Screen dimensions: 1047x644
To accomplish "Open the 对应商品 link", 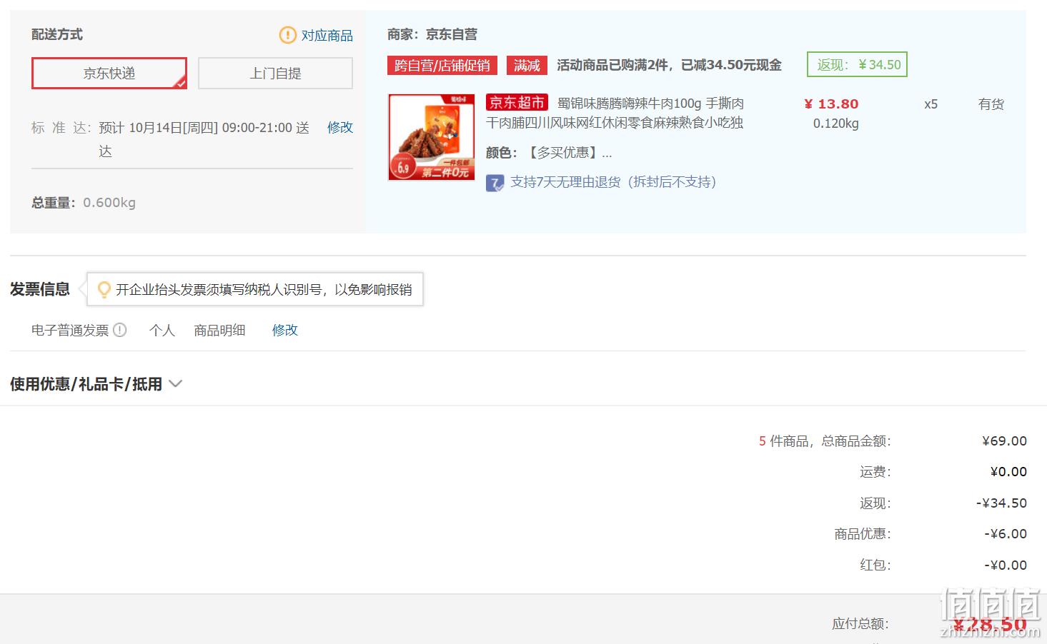I will (327, 35).
